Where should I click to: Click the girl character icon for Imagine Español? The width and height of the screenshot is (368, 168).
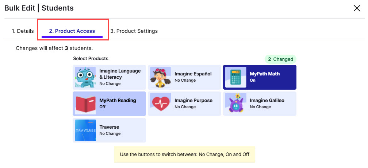[x=161, y=77]
